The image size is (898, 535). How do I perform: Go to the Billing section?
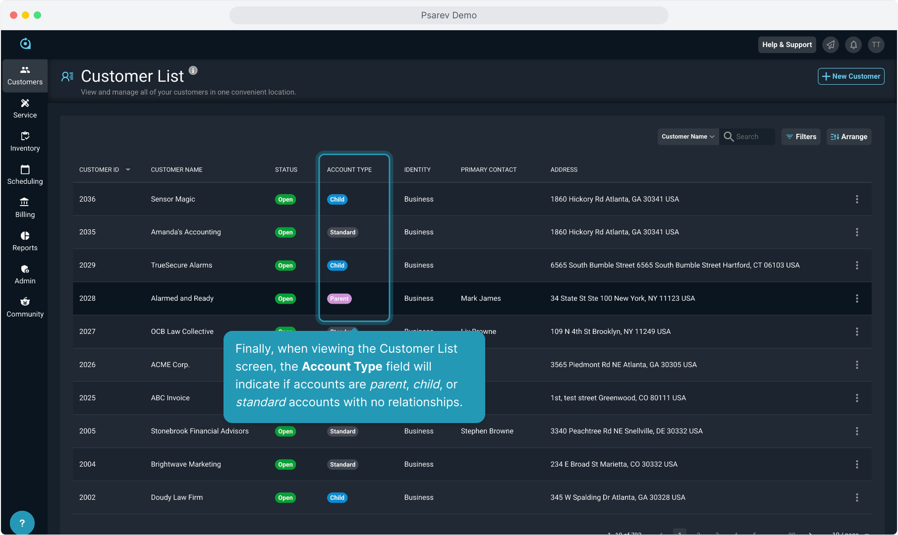tap(25, 208)
